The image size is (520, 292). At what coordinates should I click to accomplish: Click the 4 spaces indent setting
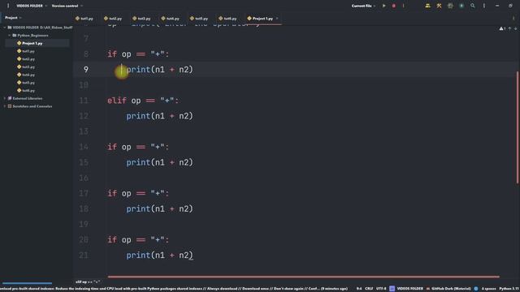click(488, 289)
